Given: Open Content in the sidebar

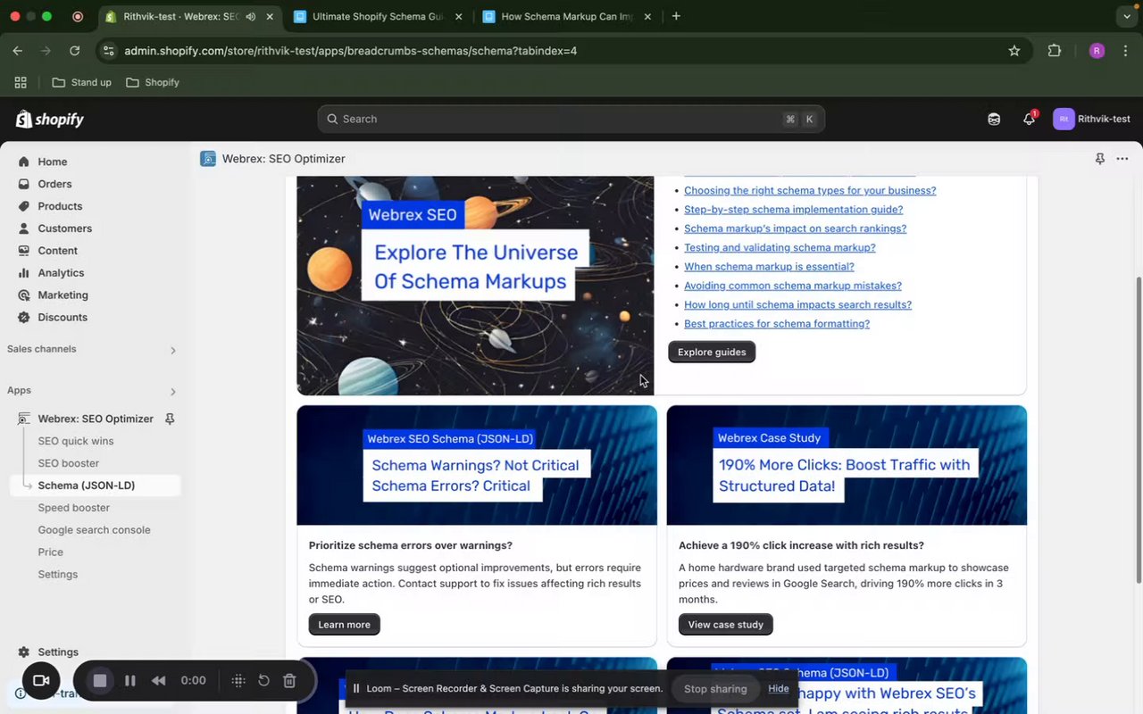Looking at the screenshot, I should click(x=57, y=251).
